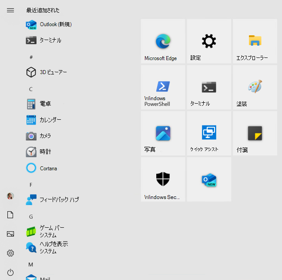Open 3D ビューアー app
The width and height of the screenshot is (282, 280).
pos(47,72)
